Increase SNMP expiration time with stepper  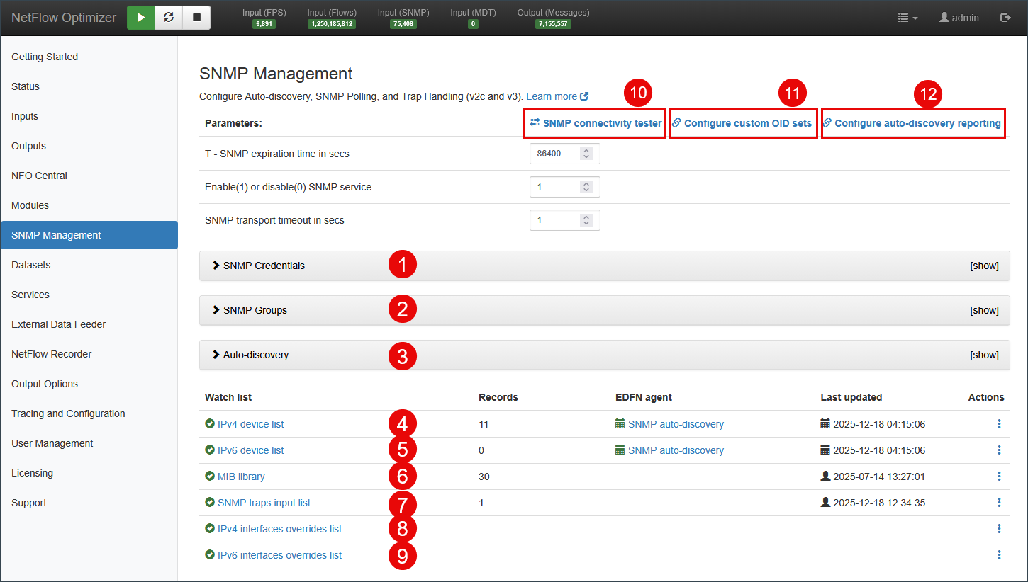(x=586, y=151)
